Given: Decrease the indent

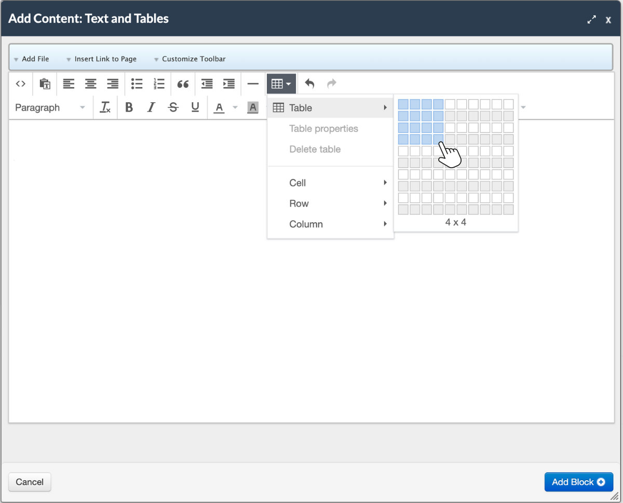Looking at the screenshot, I should coord(207,84).
